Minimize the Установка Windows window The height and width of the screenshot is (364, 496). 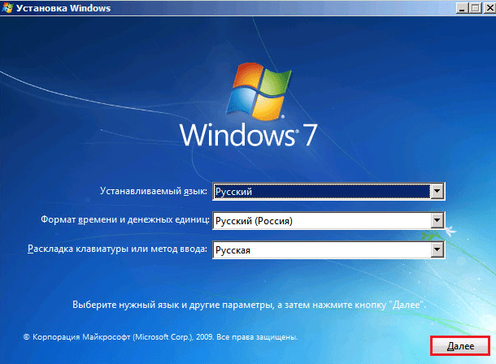click(462, 8)
